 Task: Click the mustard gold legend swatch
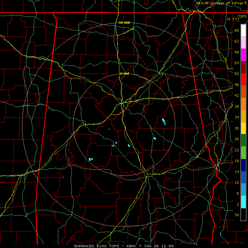coord(243,117)
